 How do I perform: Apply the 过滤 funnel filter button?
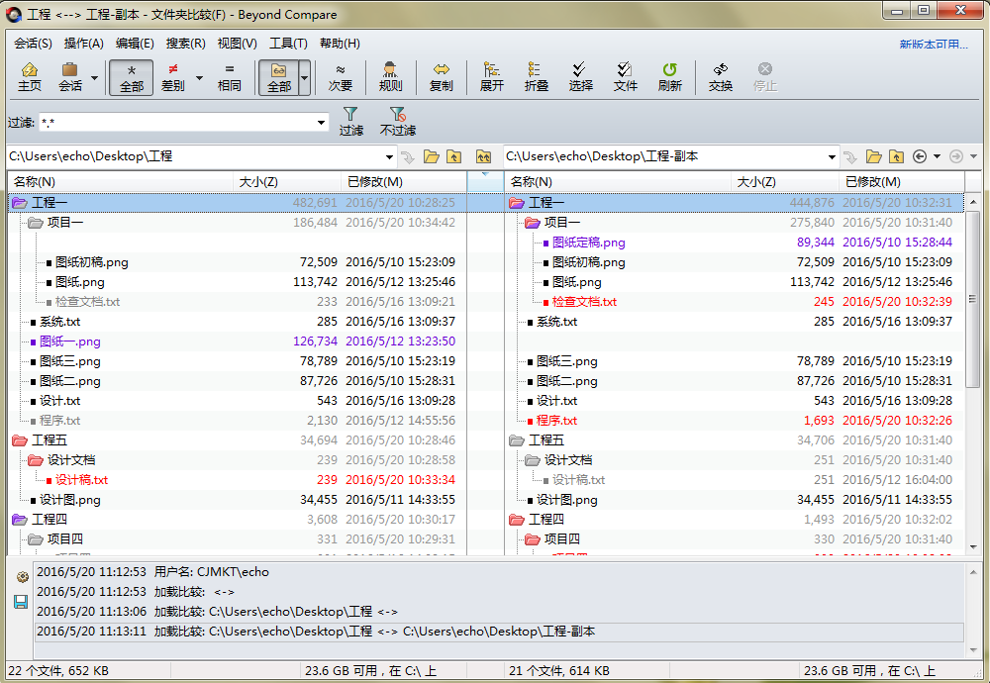tap(351, 121)
